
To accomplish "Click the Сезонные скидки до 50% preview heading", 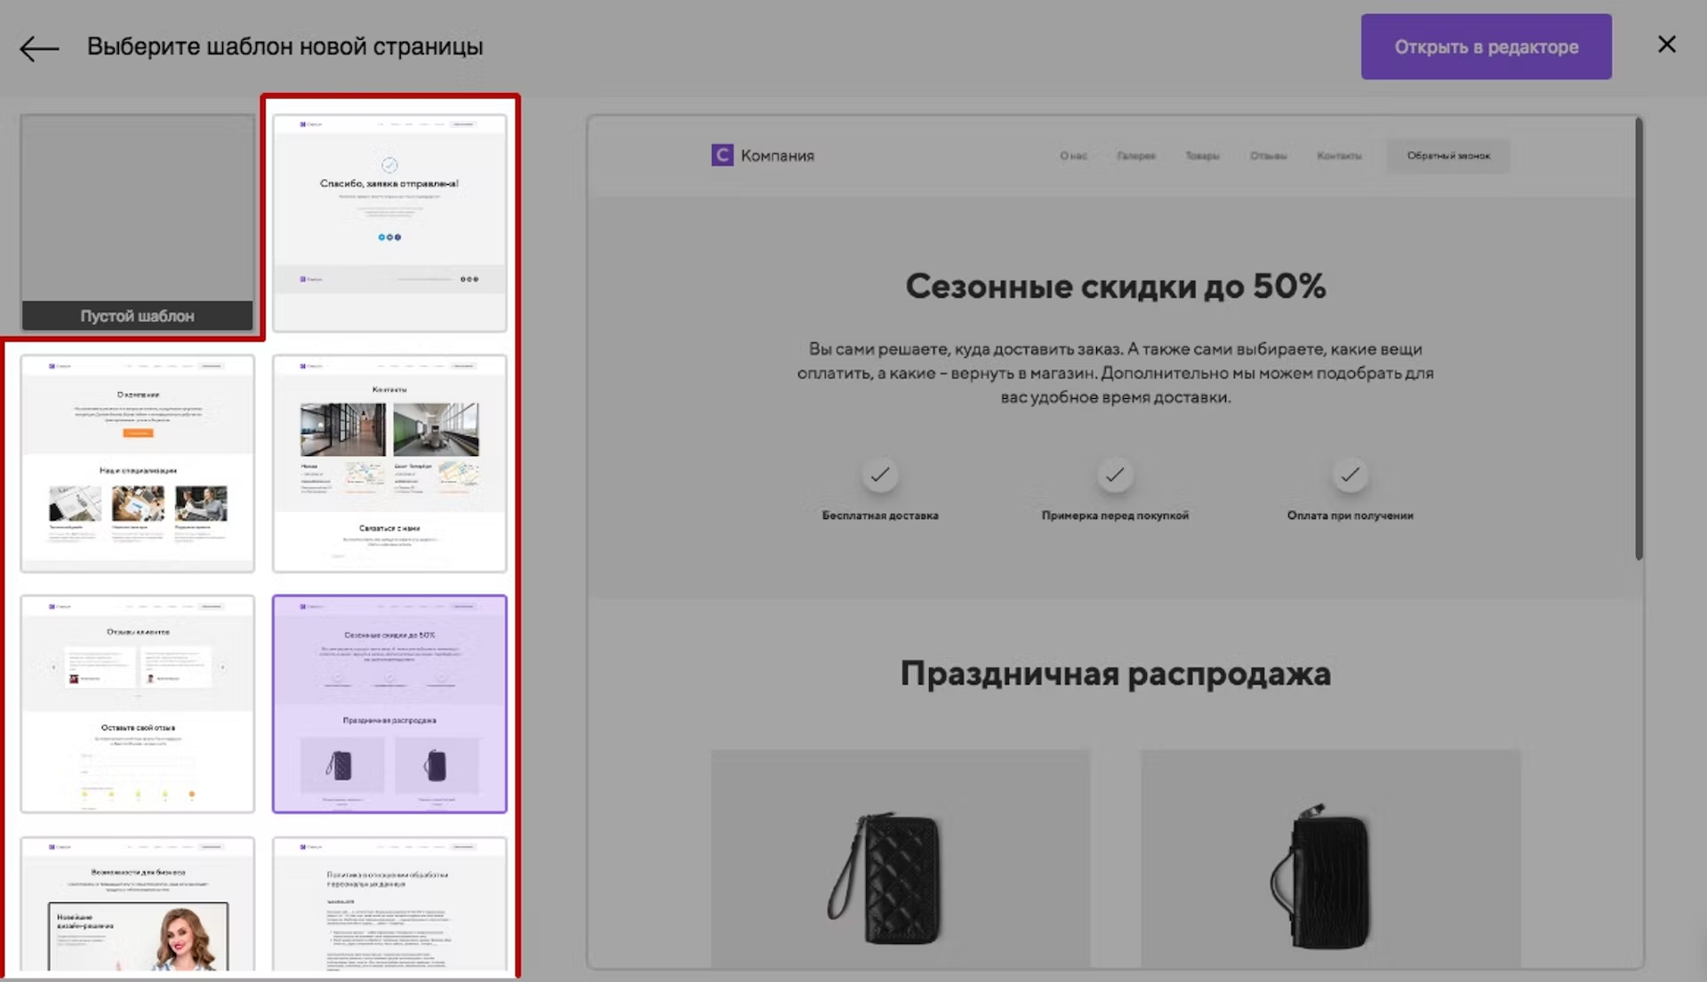I will coord(1115,286).
